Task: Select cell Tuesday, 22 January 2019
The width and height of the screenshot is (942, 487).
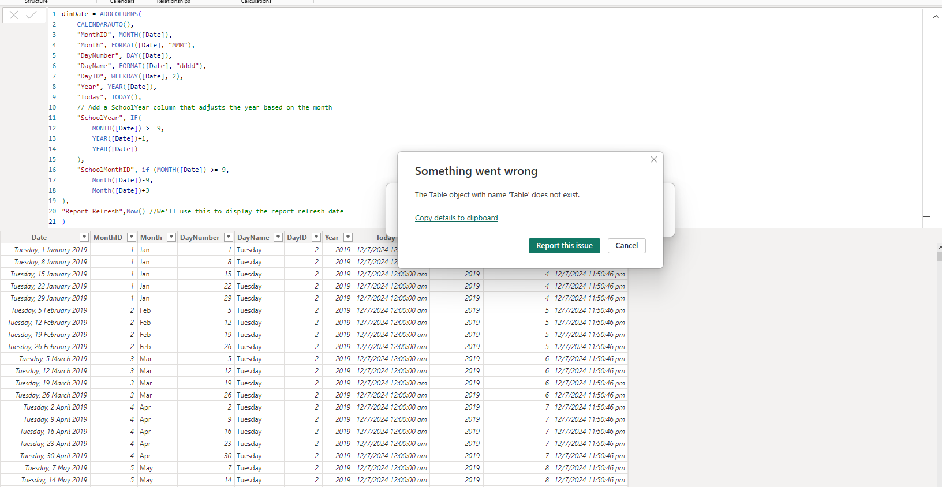Action: (45, 286)
